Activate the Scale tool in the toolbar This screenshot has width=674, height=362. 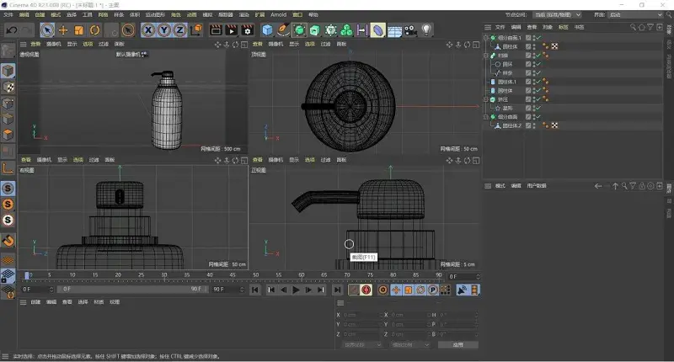[x=78, y=30]
